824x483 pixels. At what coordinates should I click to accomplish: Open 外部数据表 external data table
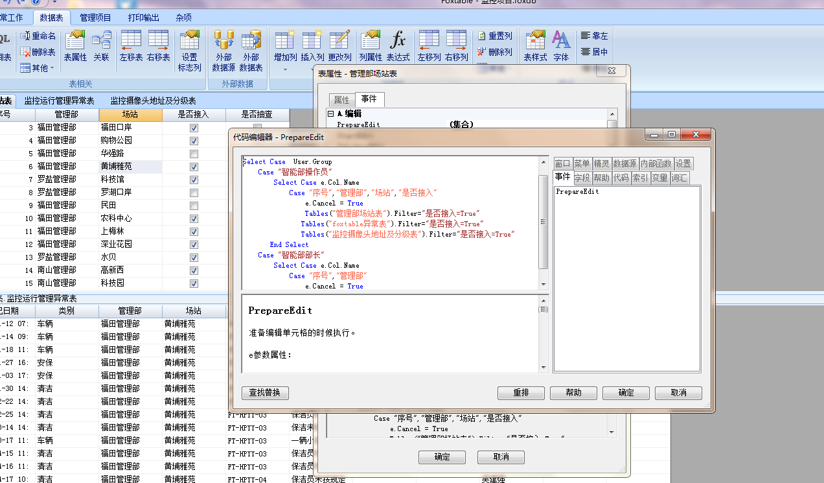click(x=251, y=50)
